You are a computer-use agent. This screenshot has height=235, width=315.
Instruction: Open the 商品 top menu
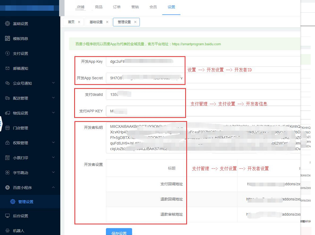click(99, 7)
